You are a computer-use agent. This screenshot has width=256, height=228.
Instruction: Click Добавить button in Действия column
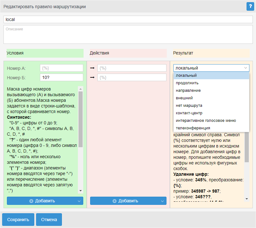pyautogui.click(x=128, y=201)
